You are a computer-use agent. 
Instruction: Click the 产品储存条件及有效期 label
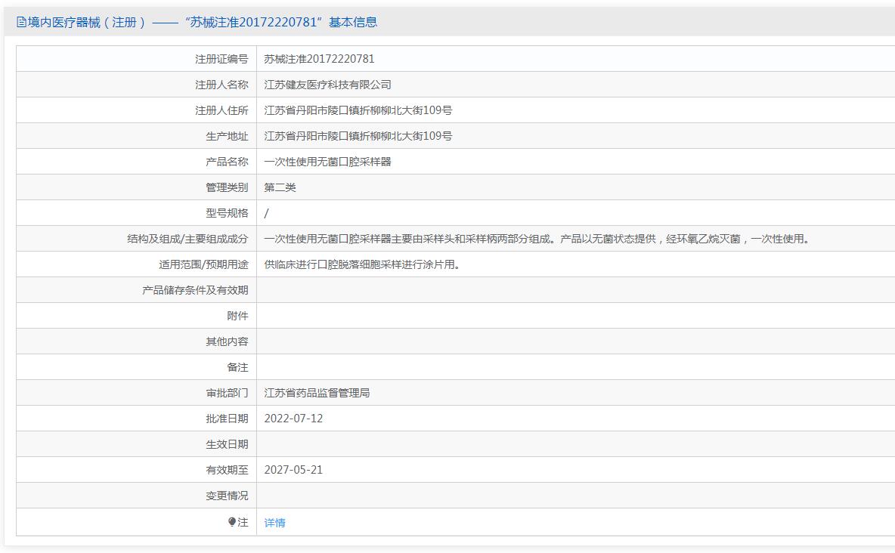pos(195,290)
